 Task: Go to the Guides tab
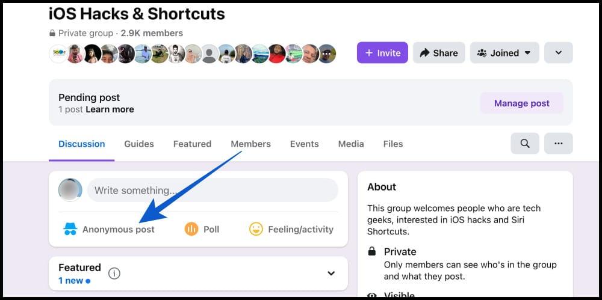coord(139,144)
